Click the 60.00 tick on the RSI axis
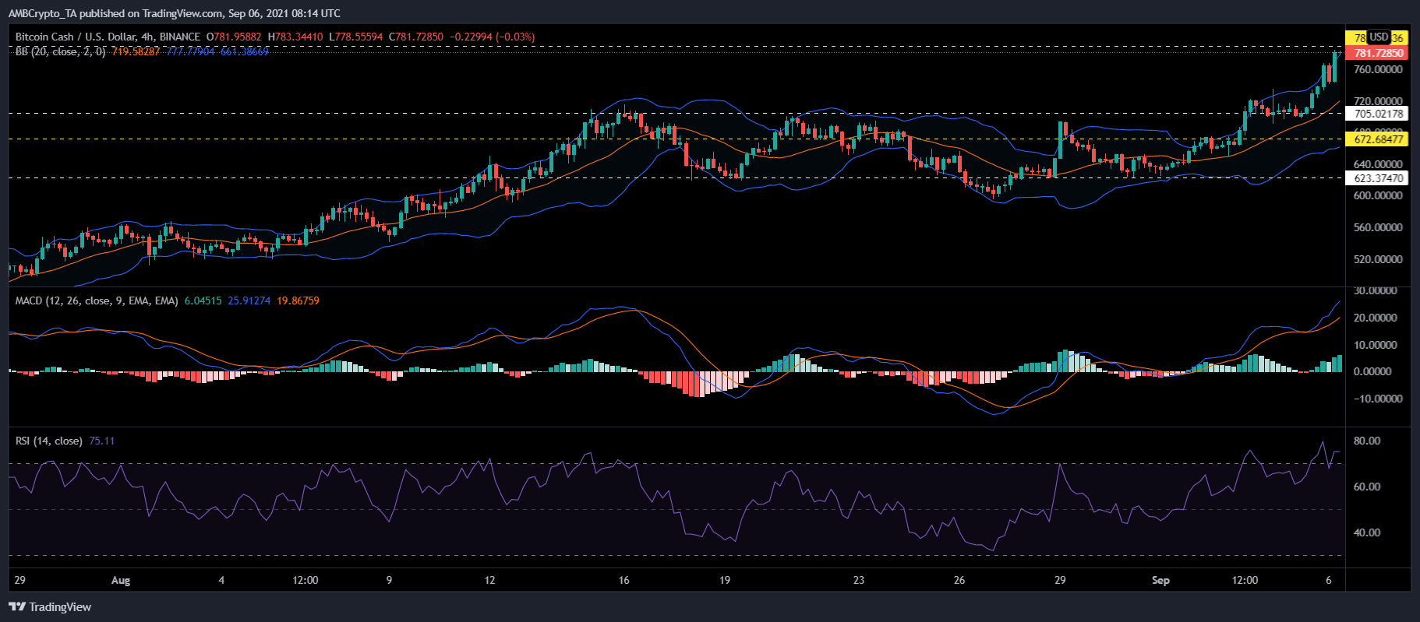 1367,487
